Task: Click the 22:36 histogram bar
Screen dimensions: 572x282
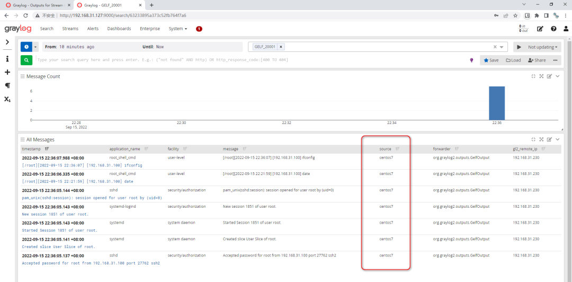Action: (x=497, y=103)
